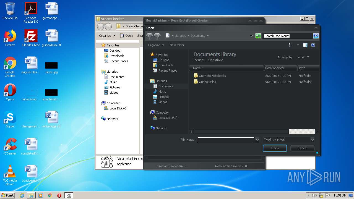Expand the File name history dropdown arrow

pos(257,140)
